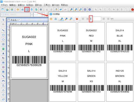Click the red X in print preview toolbar

tap(77, 19)
